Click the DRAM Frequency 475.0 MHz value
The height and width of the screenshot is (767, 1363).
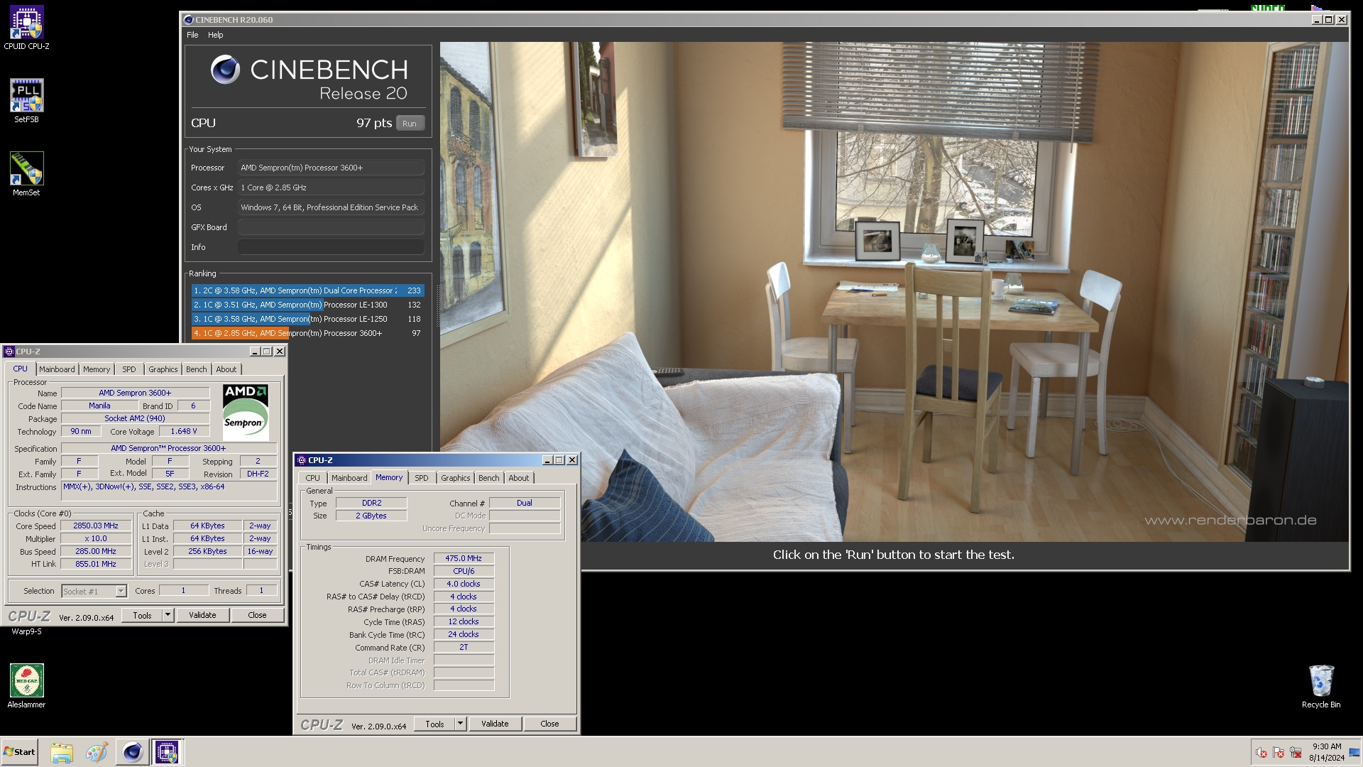pos(464,558)
